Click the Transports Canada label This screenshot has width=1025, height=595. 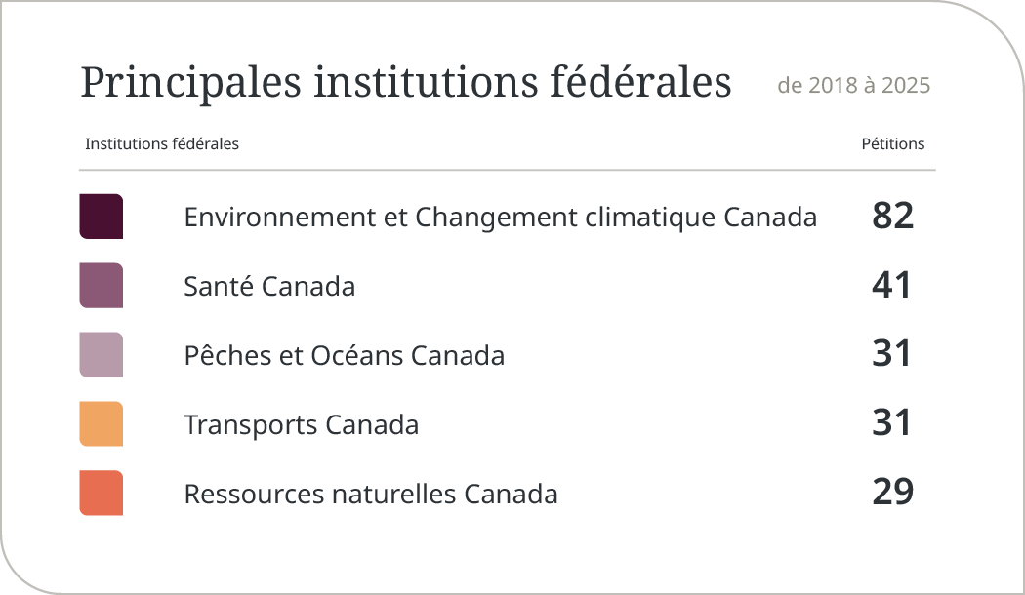click(x=301, y=425)
